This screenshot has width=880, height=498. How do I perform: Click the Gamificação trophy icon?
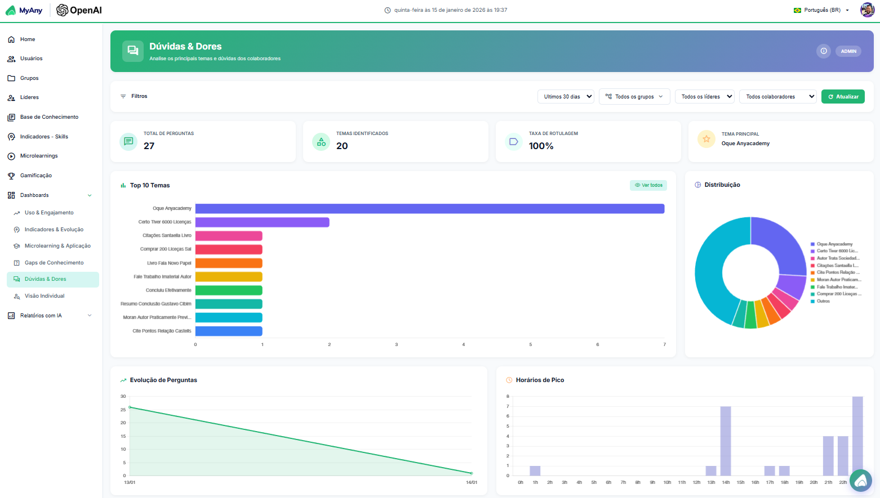coord(10,175)
